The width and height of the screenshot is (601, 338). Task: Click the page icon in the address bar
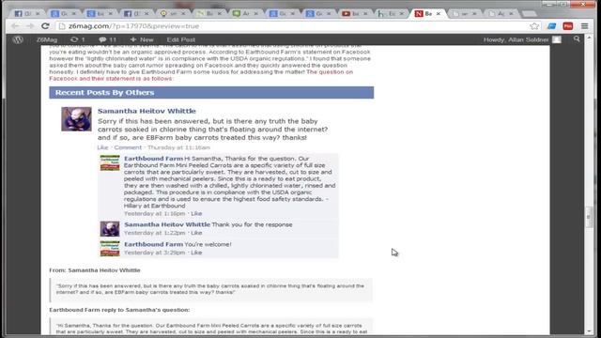(62, 26)
